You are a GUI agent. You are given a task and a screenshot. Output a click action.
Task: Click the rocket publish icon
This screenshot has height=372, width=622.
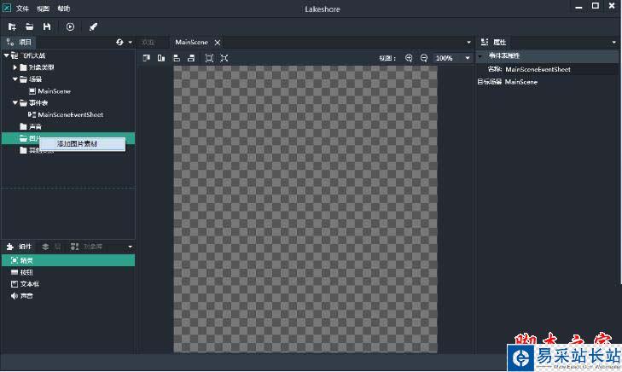tap(93, 26)
